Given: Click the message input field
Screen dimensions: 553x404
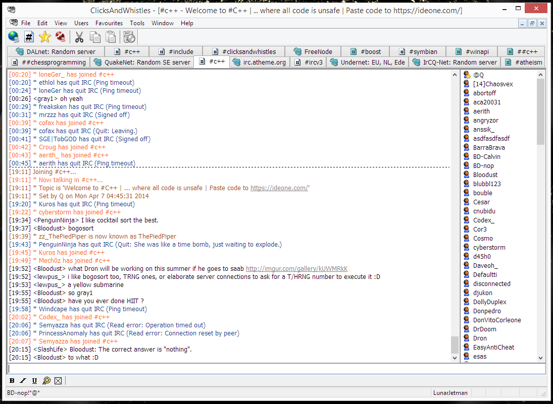Looking at the screenshot, I should (276, 369).
